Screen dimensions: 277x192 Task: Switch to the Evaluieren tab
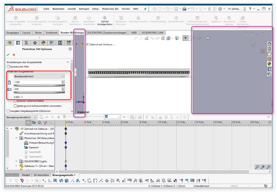click(x=51, y=33)
